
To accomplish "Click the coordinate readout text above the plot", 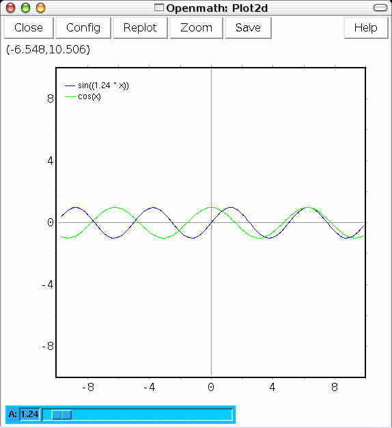I will 48,49.
